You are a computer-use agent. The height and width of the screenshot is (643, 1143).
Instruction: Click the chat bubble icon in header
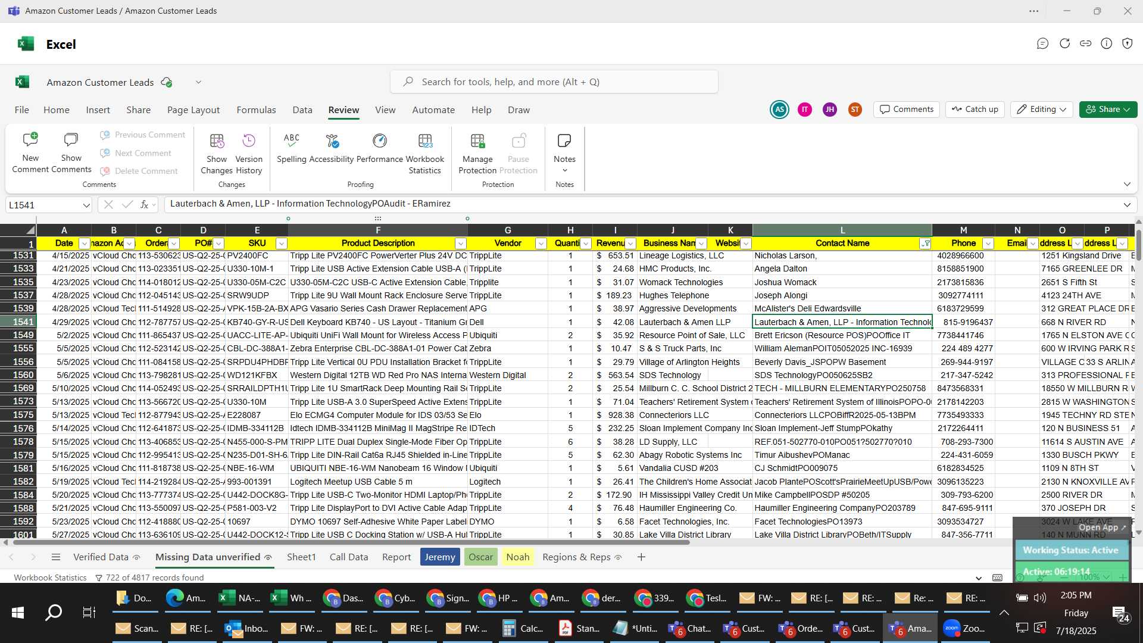tap(1042, 43)
